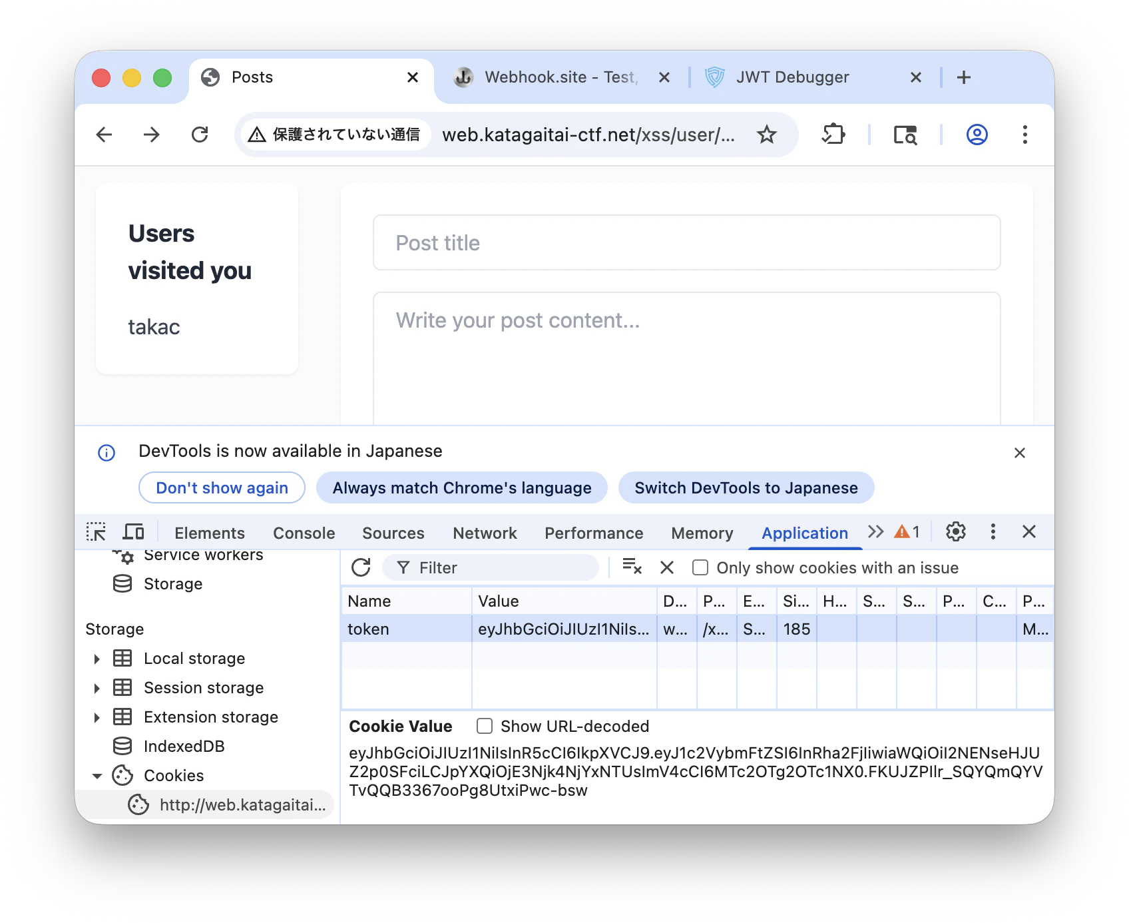Click the cookie Filter field
1129x923 pixels.
coord(491,567)
